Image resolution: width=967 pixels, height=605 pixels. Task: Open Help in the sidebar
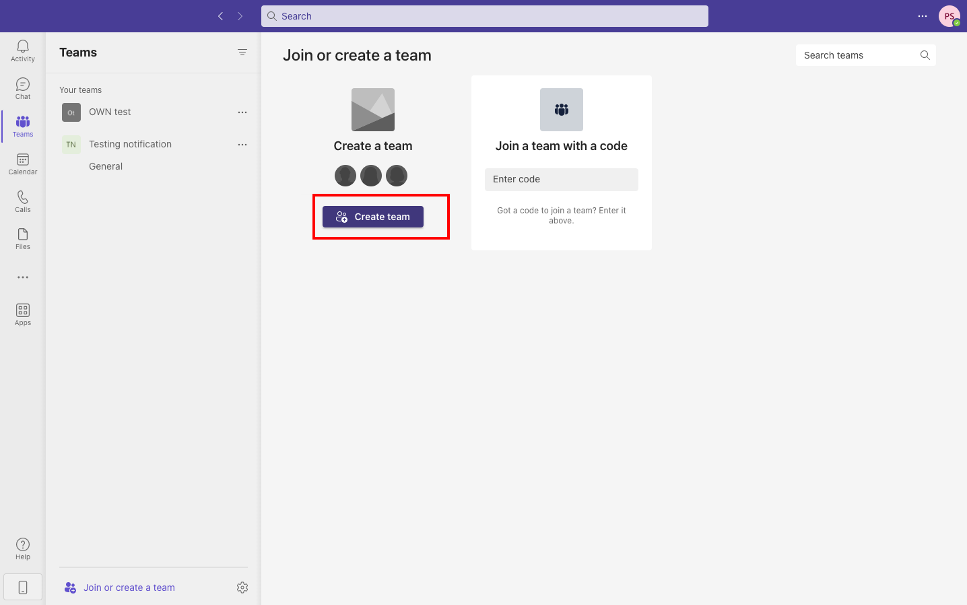coord(23,548)
